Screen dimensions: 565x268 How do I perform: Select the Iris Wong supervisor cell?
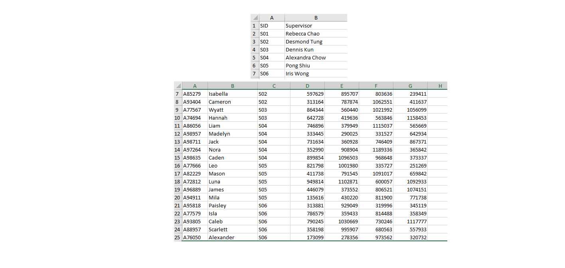(x=297, y=73)
